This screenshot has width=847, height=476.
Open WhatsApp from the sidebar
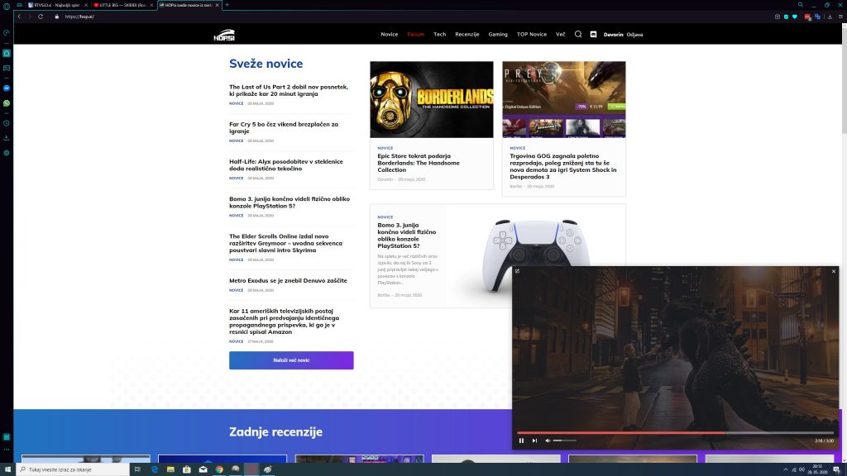tap(7, 103)
